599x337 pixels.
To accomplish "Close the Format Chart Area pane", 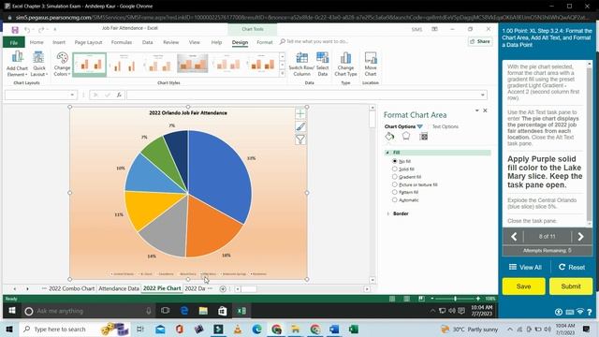I will (485, 110).
